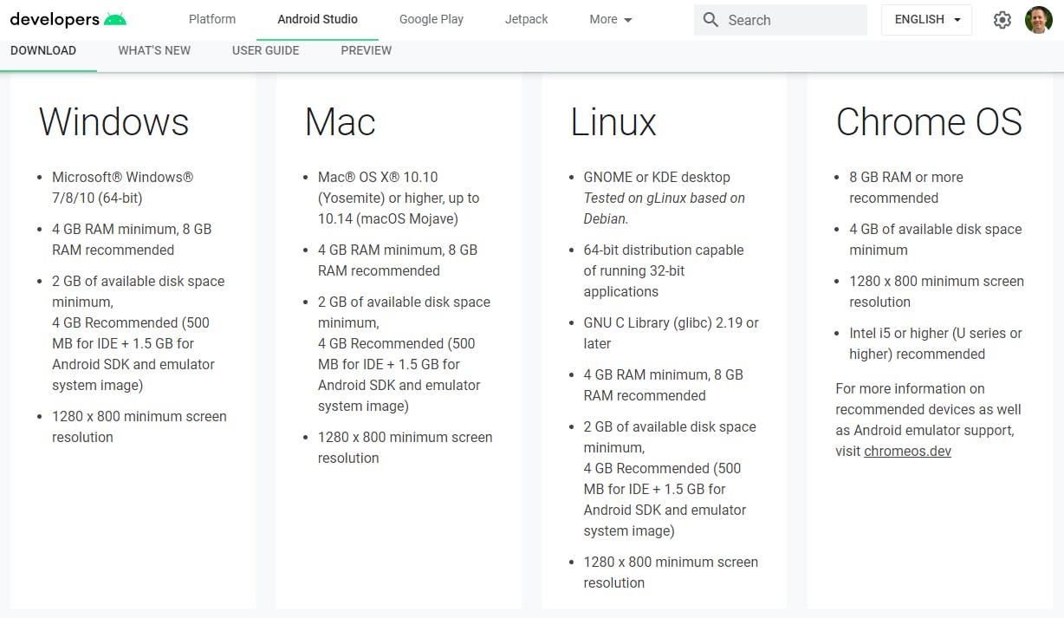Open the ENGLISH language dropdown
This screenshot has width=1064, height=618.
tap(926, 20)
